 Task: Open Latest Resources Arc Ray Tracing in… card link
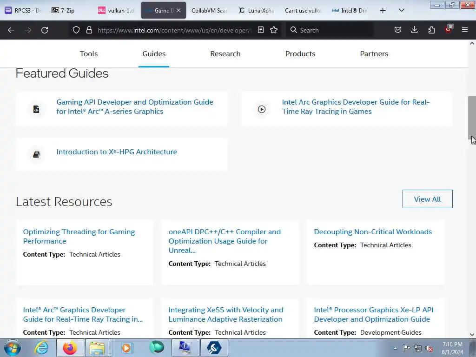[x=83, y=315]
